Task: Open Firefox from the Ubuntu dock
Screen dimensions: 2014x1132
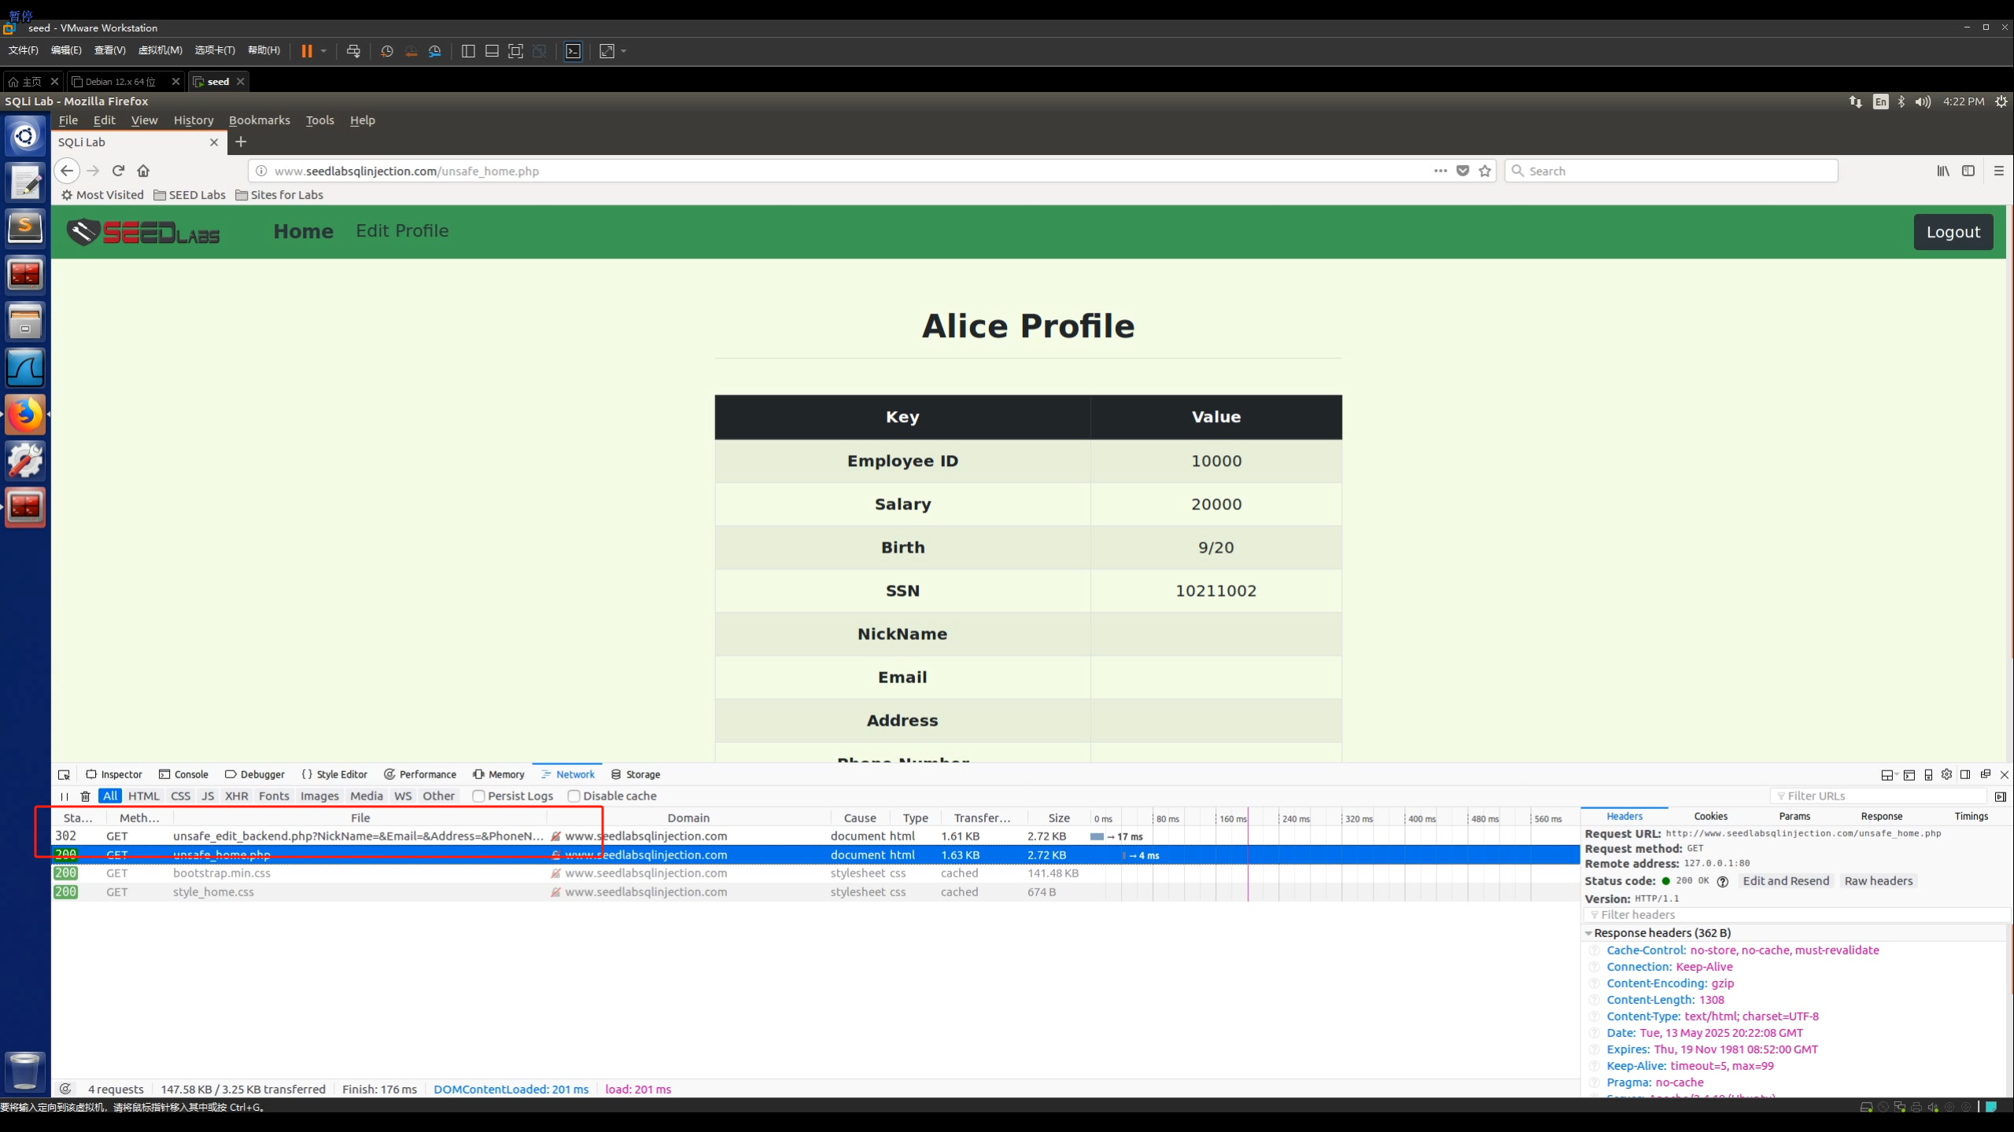Action: point(25,414)
